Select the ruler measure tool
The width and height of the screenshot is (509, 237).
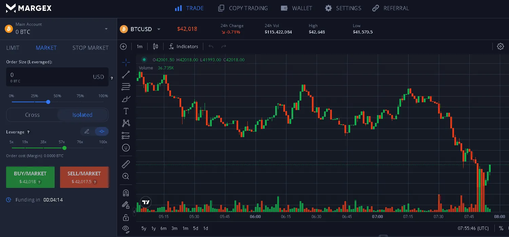[126, 164]
